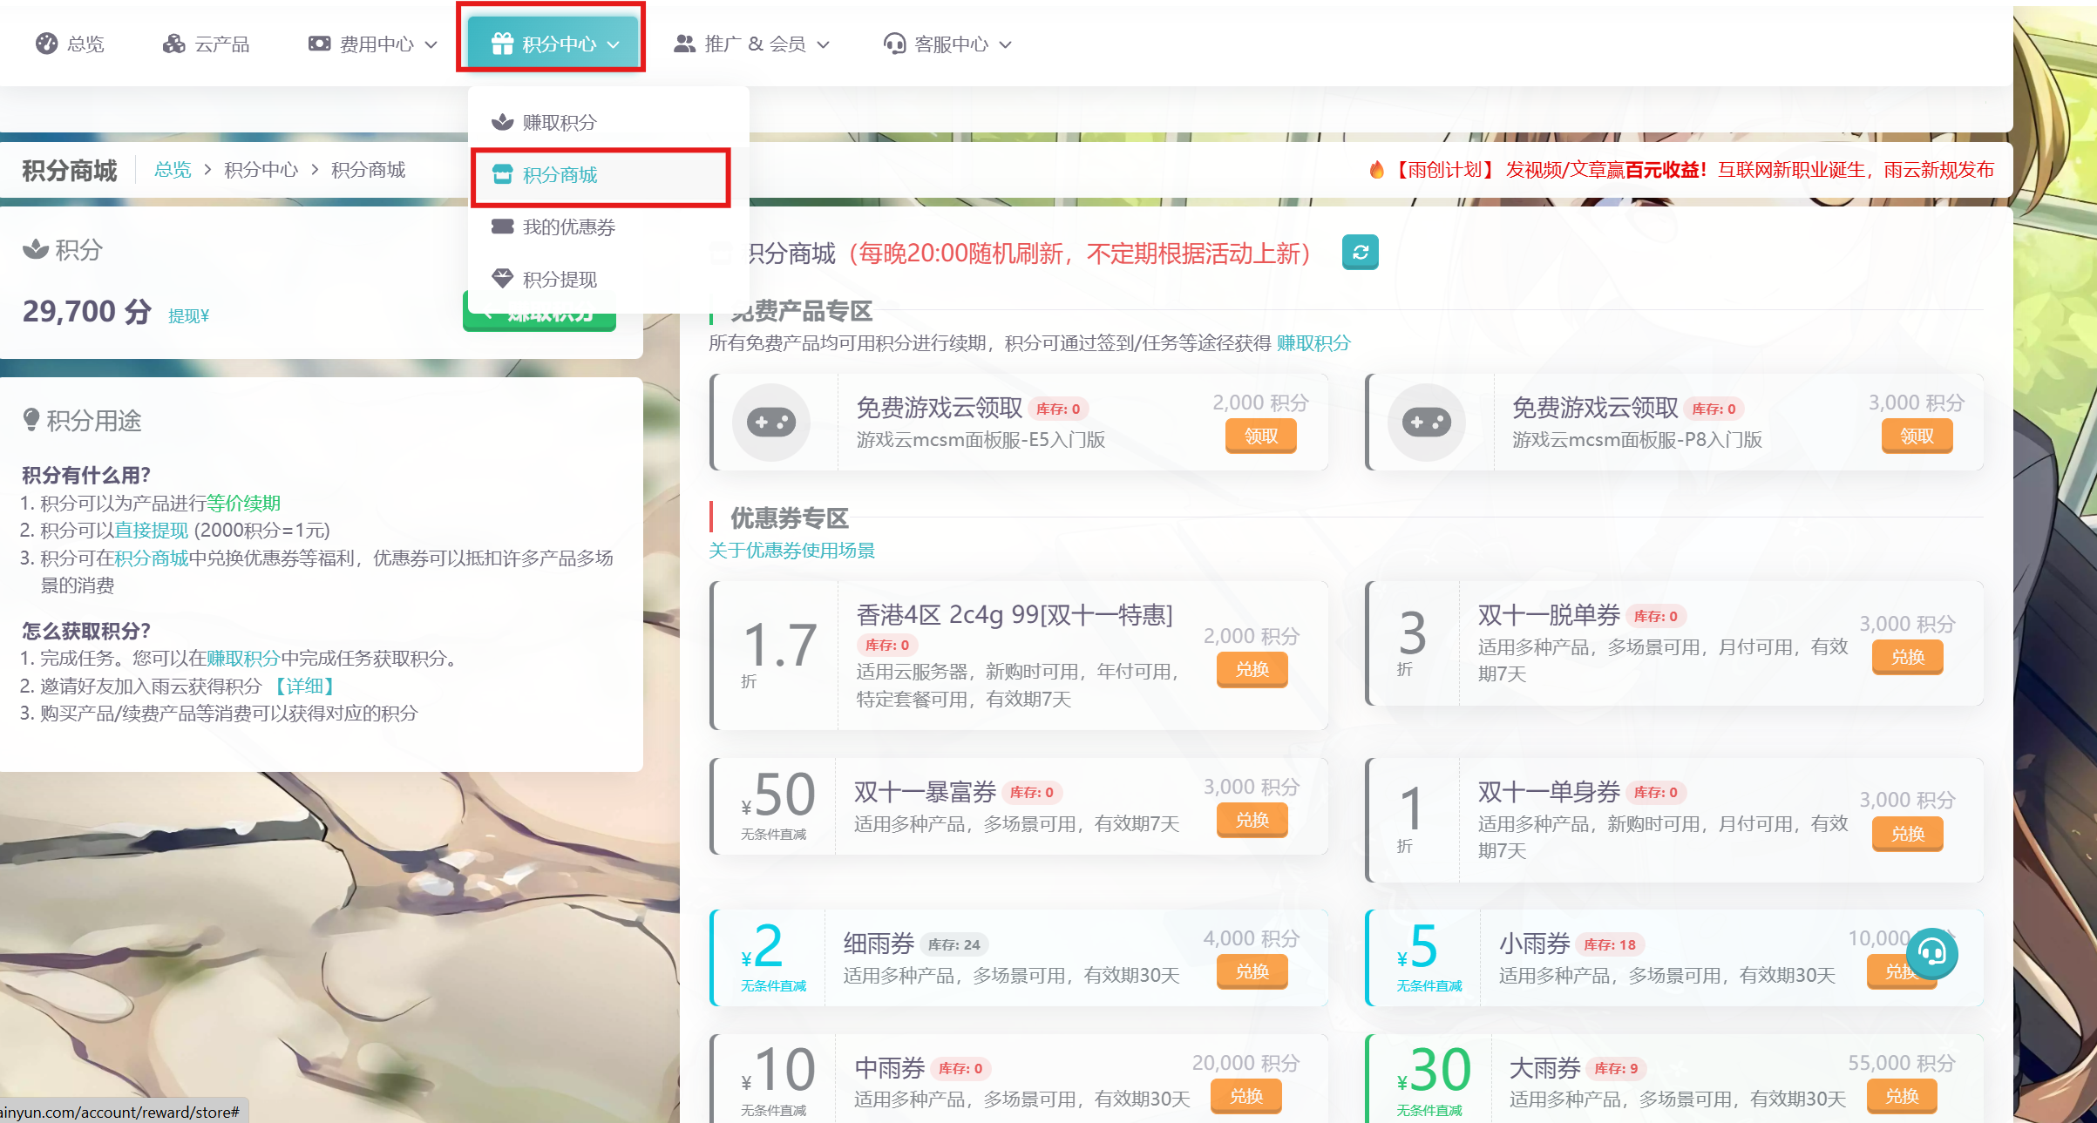2097x1123 pixels.
Task: Select 赚取积分 from the dropdown menu
Action: point(560,122)
